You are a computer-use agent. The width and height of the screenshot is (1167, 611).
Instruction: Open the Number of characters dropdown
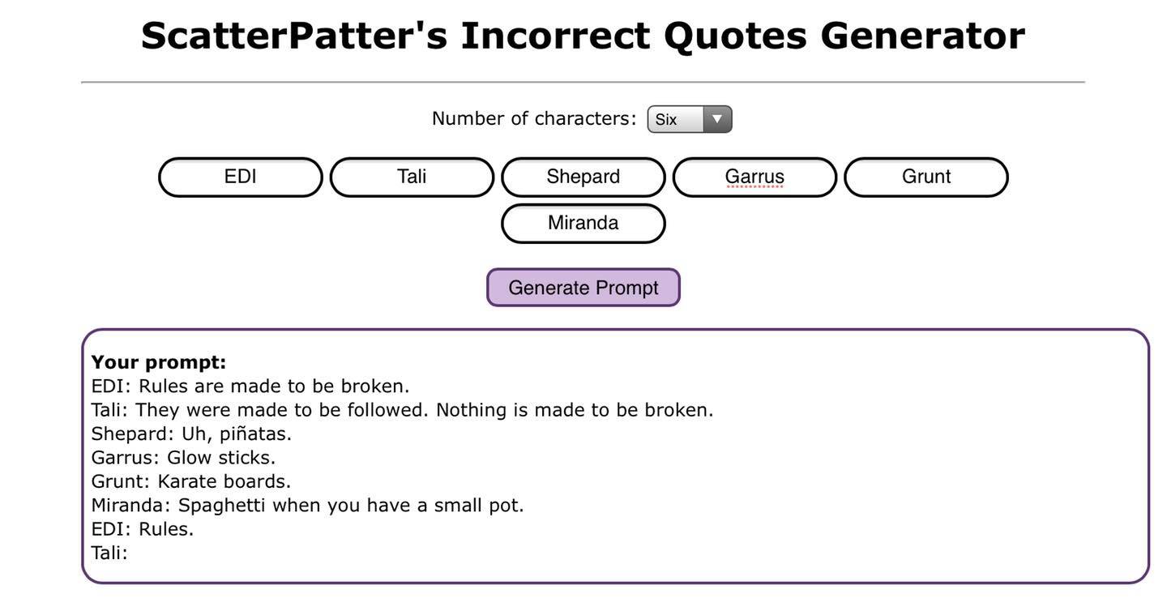coord(689,119)
